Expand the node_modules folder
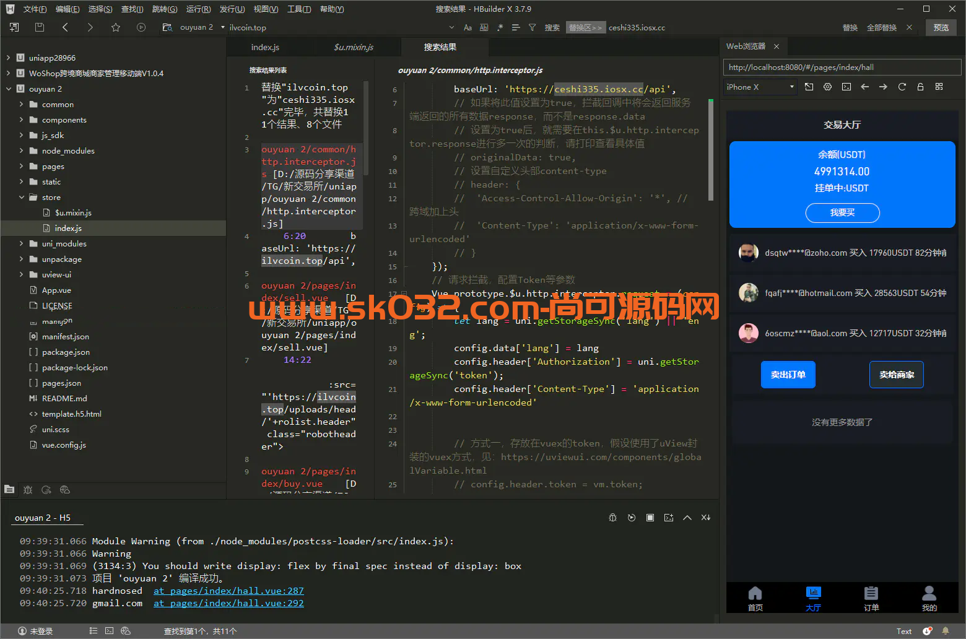966x639 pixels. (x=21, y=150)
